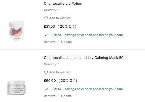The width and height of the screenshot is (145, 102).
Task: Remove Chantecaille Lip Potion from basket
Action: click(x=50, y=42)
